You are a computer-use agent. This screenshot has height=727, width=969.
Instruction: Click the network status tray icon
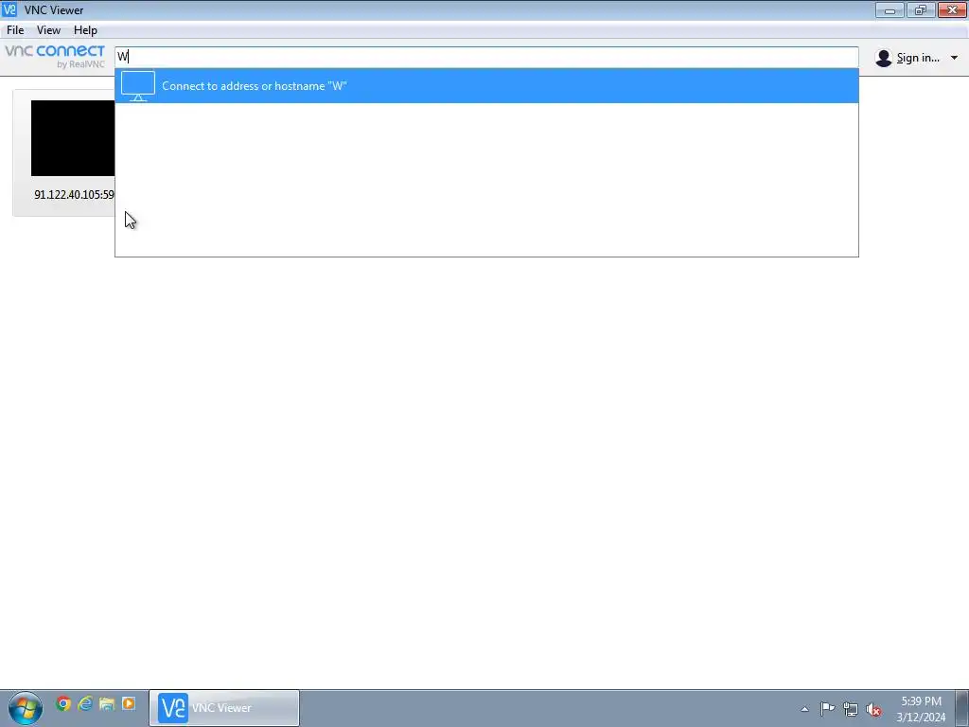[x=851, y=709]
